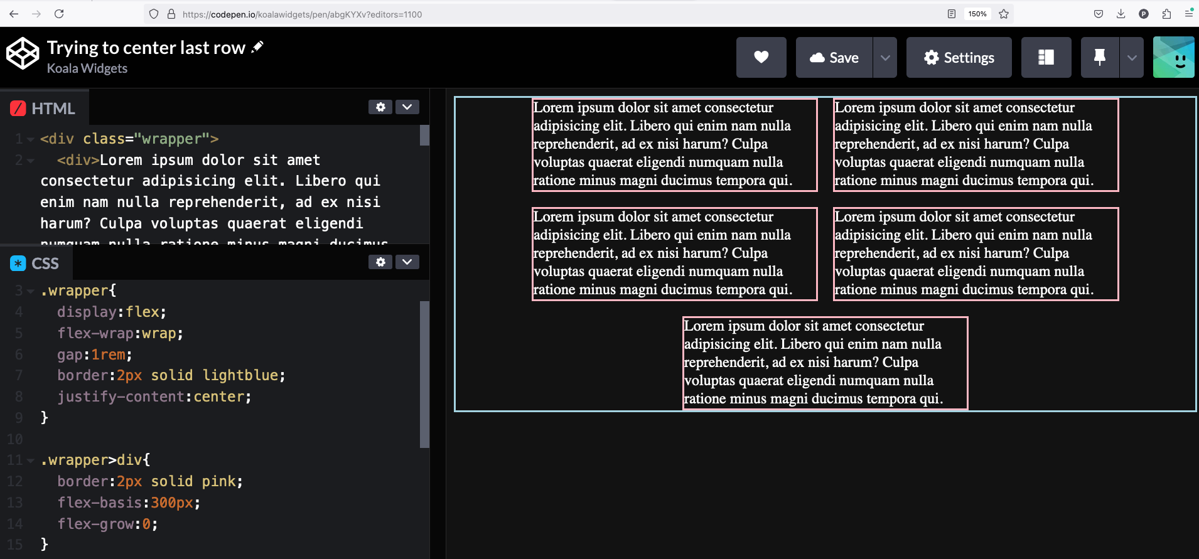Open CSS editor settings gear
This screenshot has width=1199, height=559.
[380, 262]
